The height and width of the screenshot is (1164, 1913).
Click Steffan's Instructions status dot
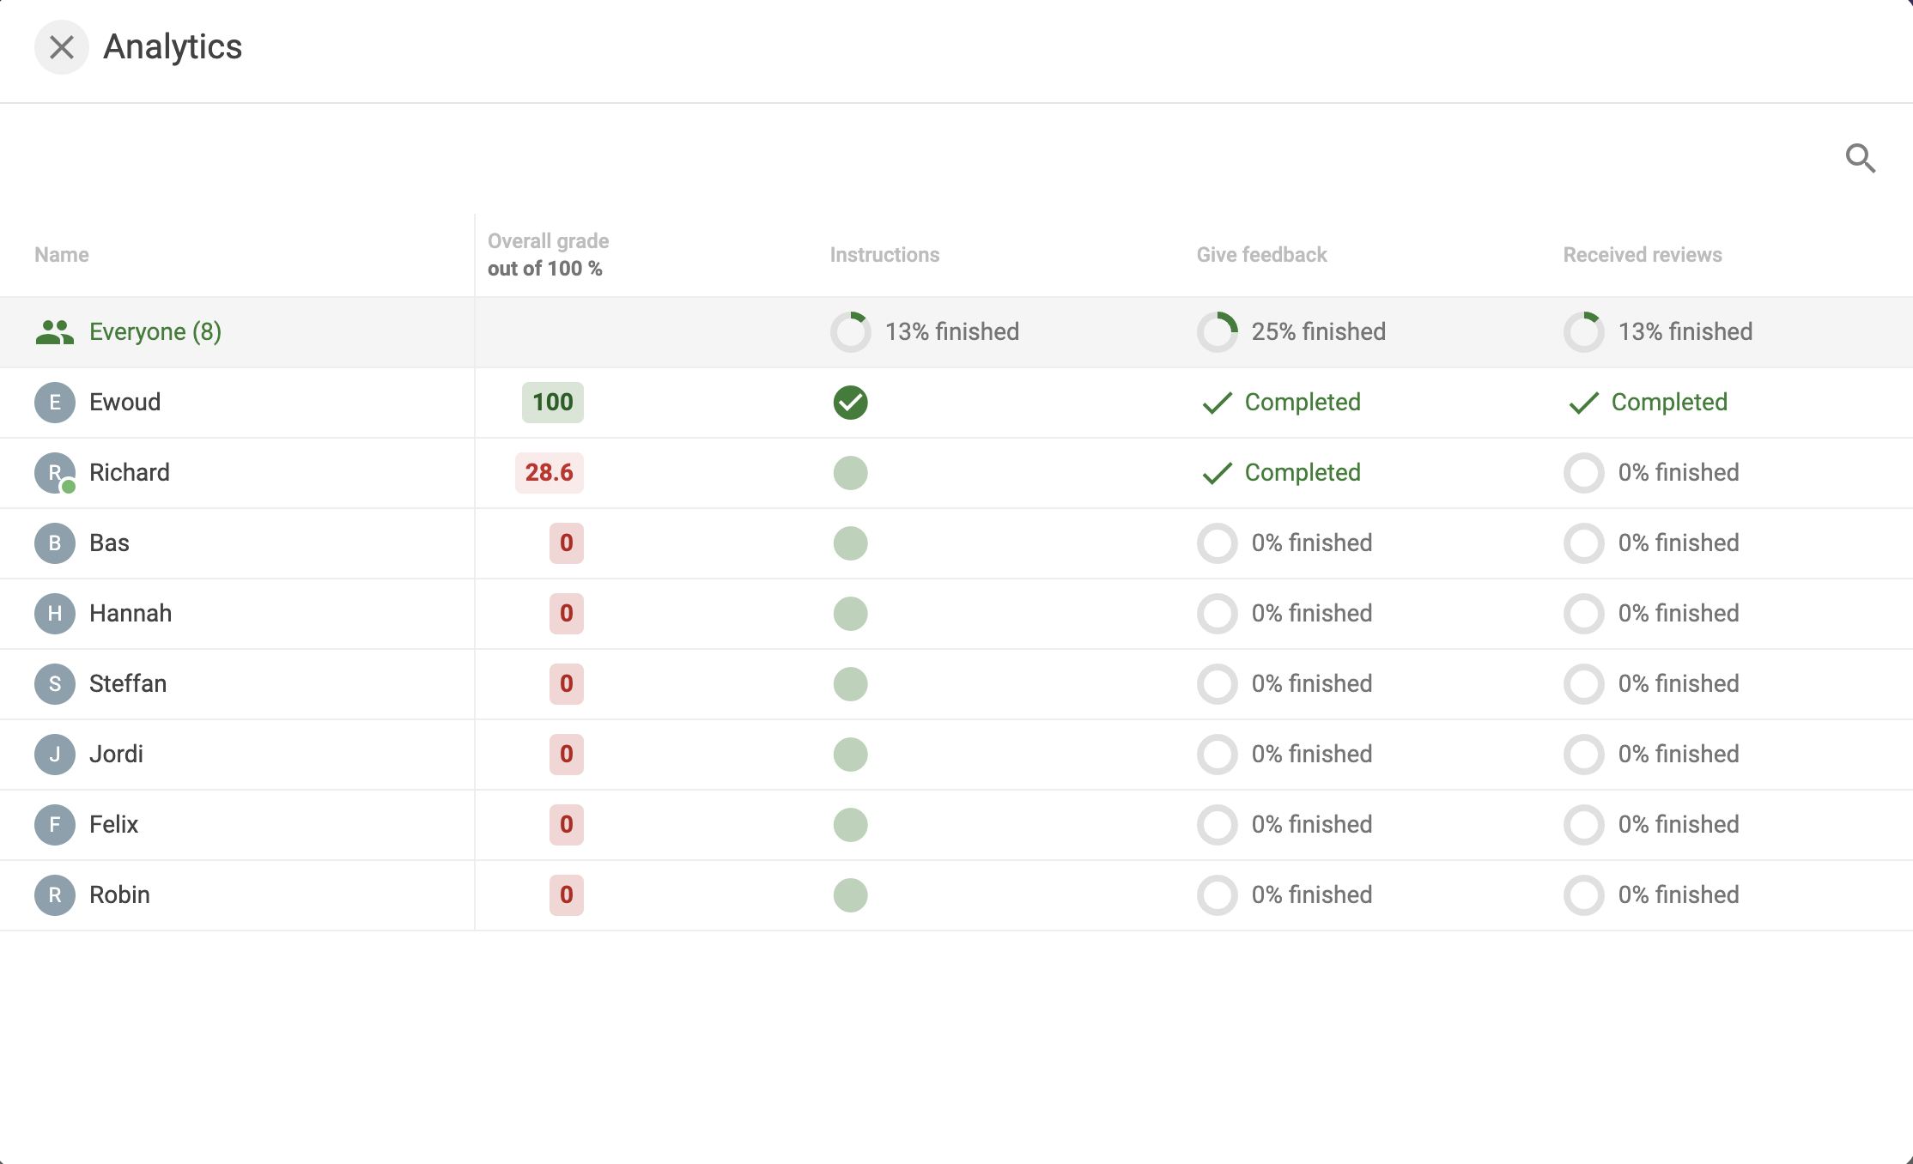point(850,684)
